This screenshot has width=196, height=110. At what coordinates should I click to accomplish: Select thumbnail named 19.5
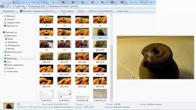coord(64,32)
